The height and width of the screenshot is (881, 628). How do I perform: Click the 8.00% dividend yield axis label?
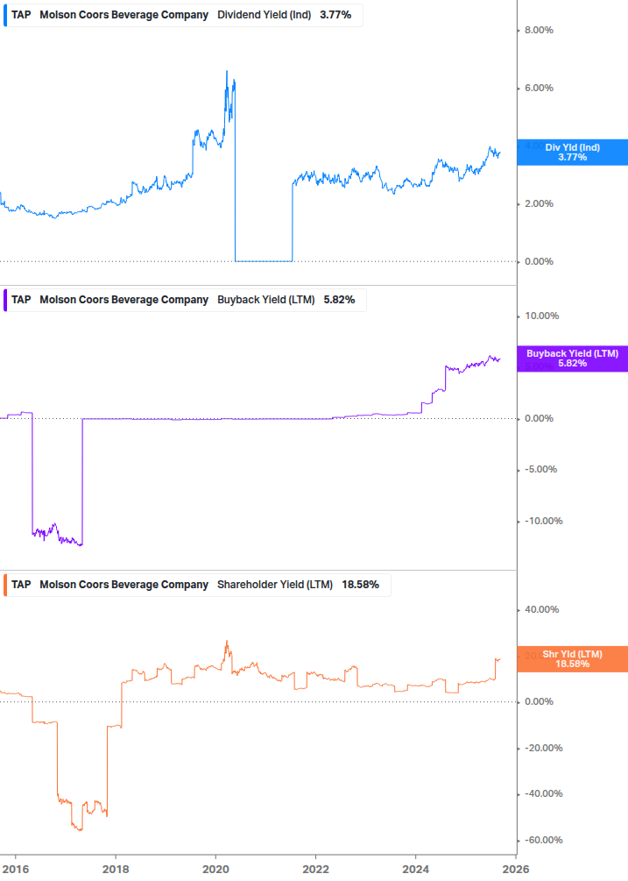[539, 31]
